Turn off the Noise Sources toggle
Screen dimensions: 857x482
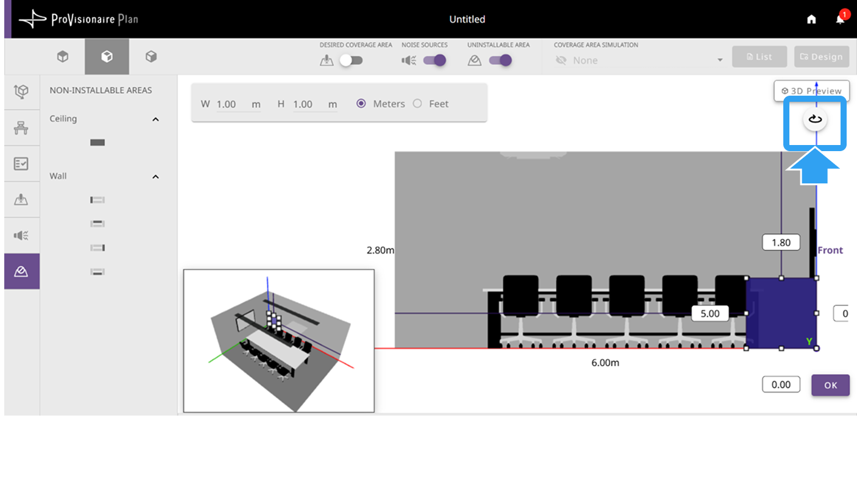434,60
